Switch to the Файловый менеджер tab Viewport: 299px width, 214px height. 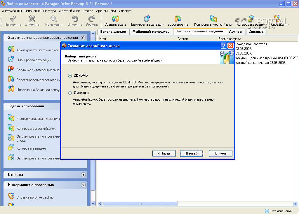coord(151,31)
